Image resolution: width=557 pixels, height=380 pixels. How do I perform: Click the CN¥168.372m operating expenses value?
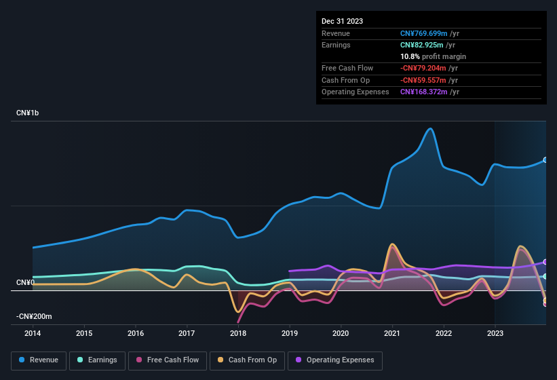click(x=424, y=92)
